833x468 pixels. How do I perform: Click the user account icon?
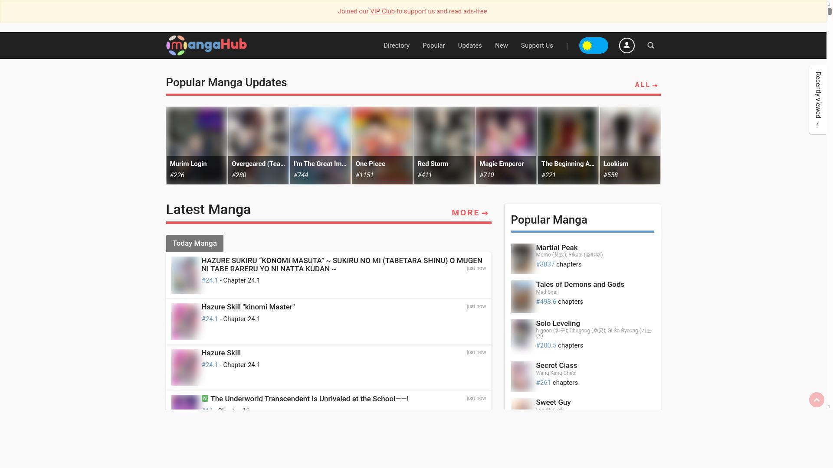click(626, 45)
